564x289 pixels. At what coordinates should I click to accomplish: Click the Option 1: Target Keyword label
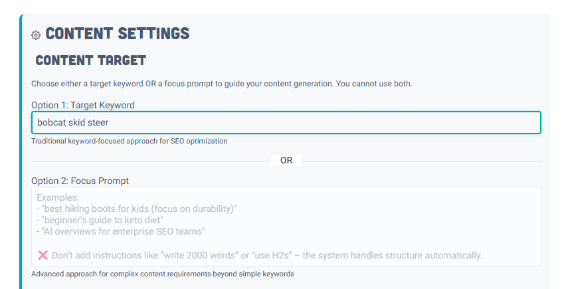(x=83, y=105)
